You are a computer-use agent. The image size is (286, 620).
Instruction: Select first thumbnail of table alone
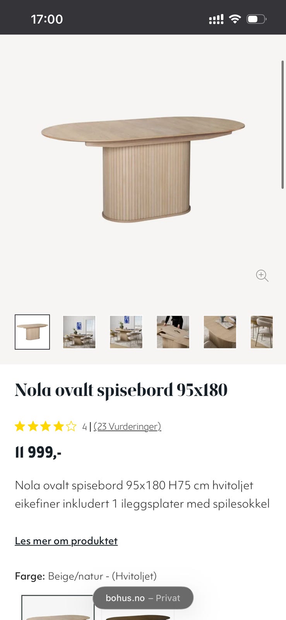[32, 332]
